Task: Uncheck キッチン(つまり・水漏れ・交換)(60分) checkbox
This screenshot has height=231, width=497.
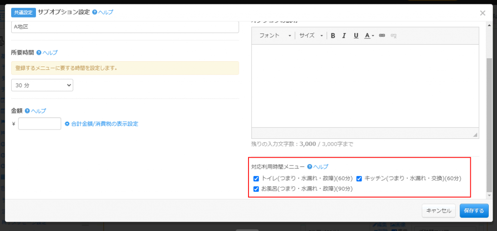Action: pyautogui.click(x=359, y=178)
